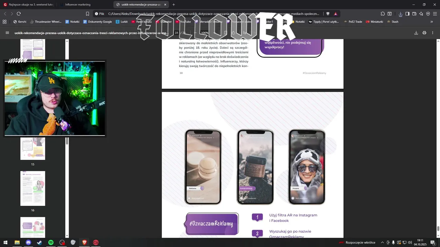This screenshot has height=247, width=440.
Task: Open the Kenshi bookmark
Action: point(20,22)
